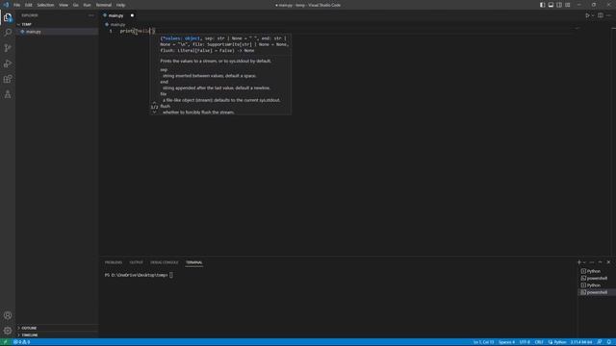Open the Go menu
This screenshot has height=346, width=616.
click(75, 5)
